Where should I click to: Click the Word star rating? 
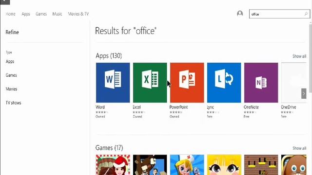[x=102, y=112]
